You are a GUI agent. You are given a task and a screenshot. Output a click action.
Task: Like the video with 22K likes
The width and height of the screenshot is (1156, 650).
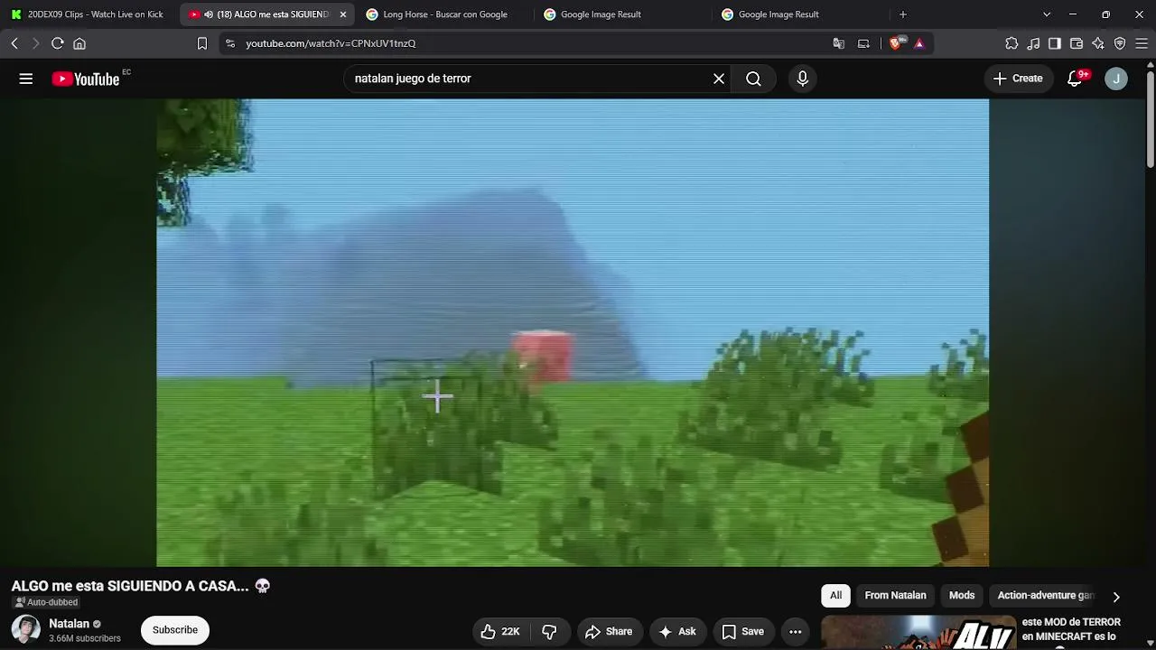[x=500, y=632]
